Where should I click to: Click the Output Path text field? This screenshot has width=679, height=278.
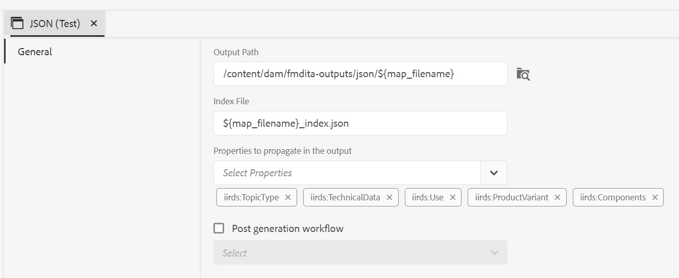click(x=360, y=74)
